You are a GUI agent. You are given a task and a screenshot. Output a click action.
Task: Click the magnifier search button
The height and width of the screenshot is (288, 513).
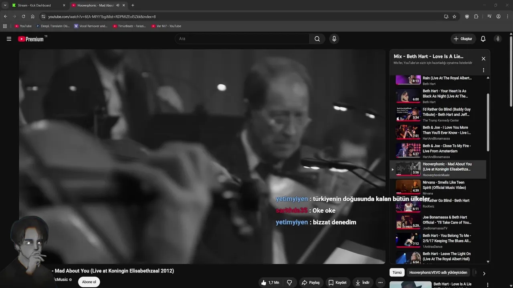[x=317, y=39]
